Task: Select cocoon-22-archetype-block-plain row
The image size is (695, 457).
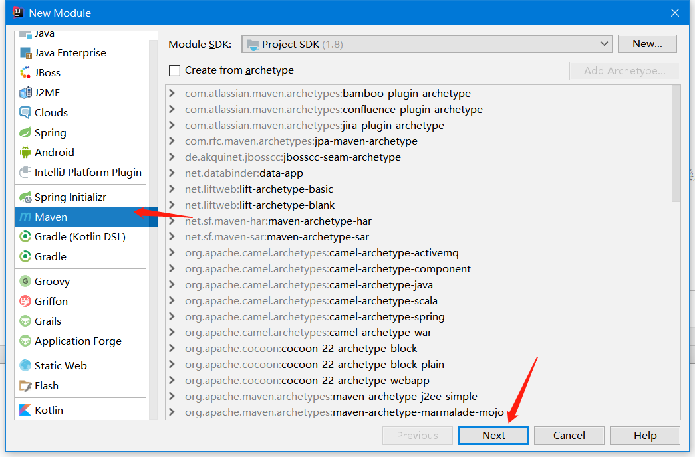Action: (x=418, y=365)
